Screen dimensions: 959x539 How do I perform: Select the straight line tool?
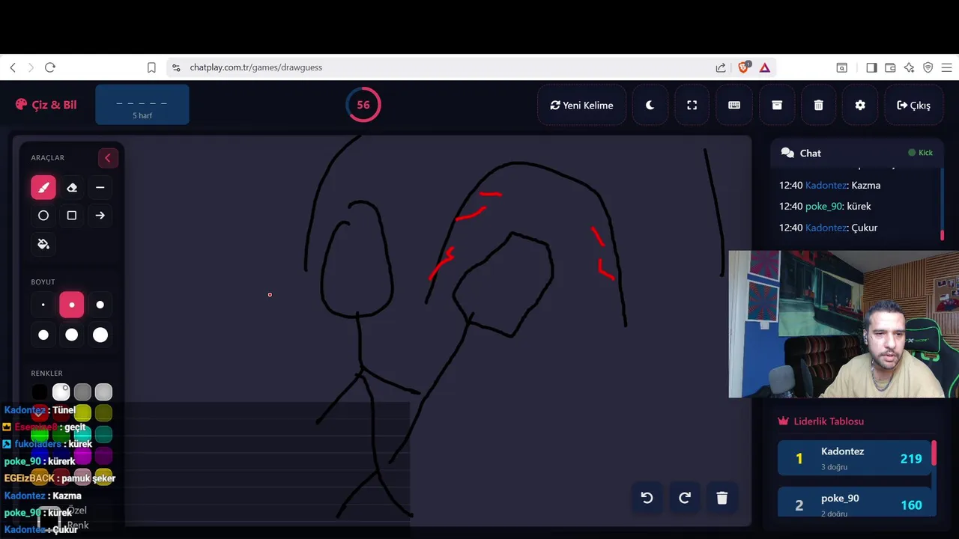100,187
